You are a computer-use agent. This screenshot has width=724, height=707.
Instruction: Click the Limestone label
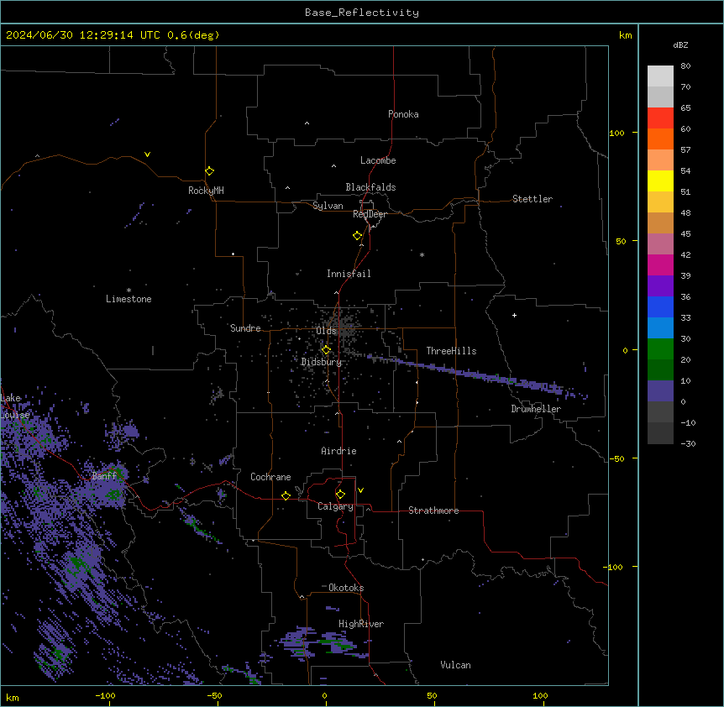tap(129, 299)
